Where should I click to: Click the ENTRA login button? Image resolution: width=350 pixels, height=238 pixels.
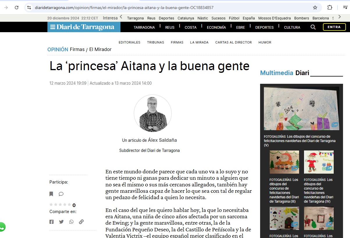(x=334, y=27)
